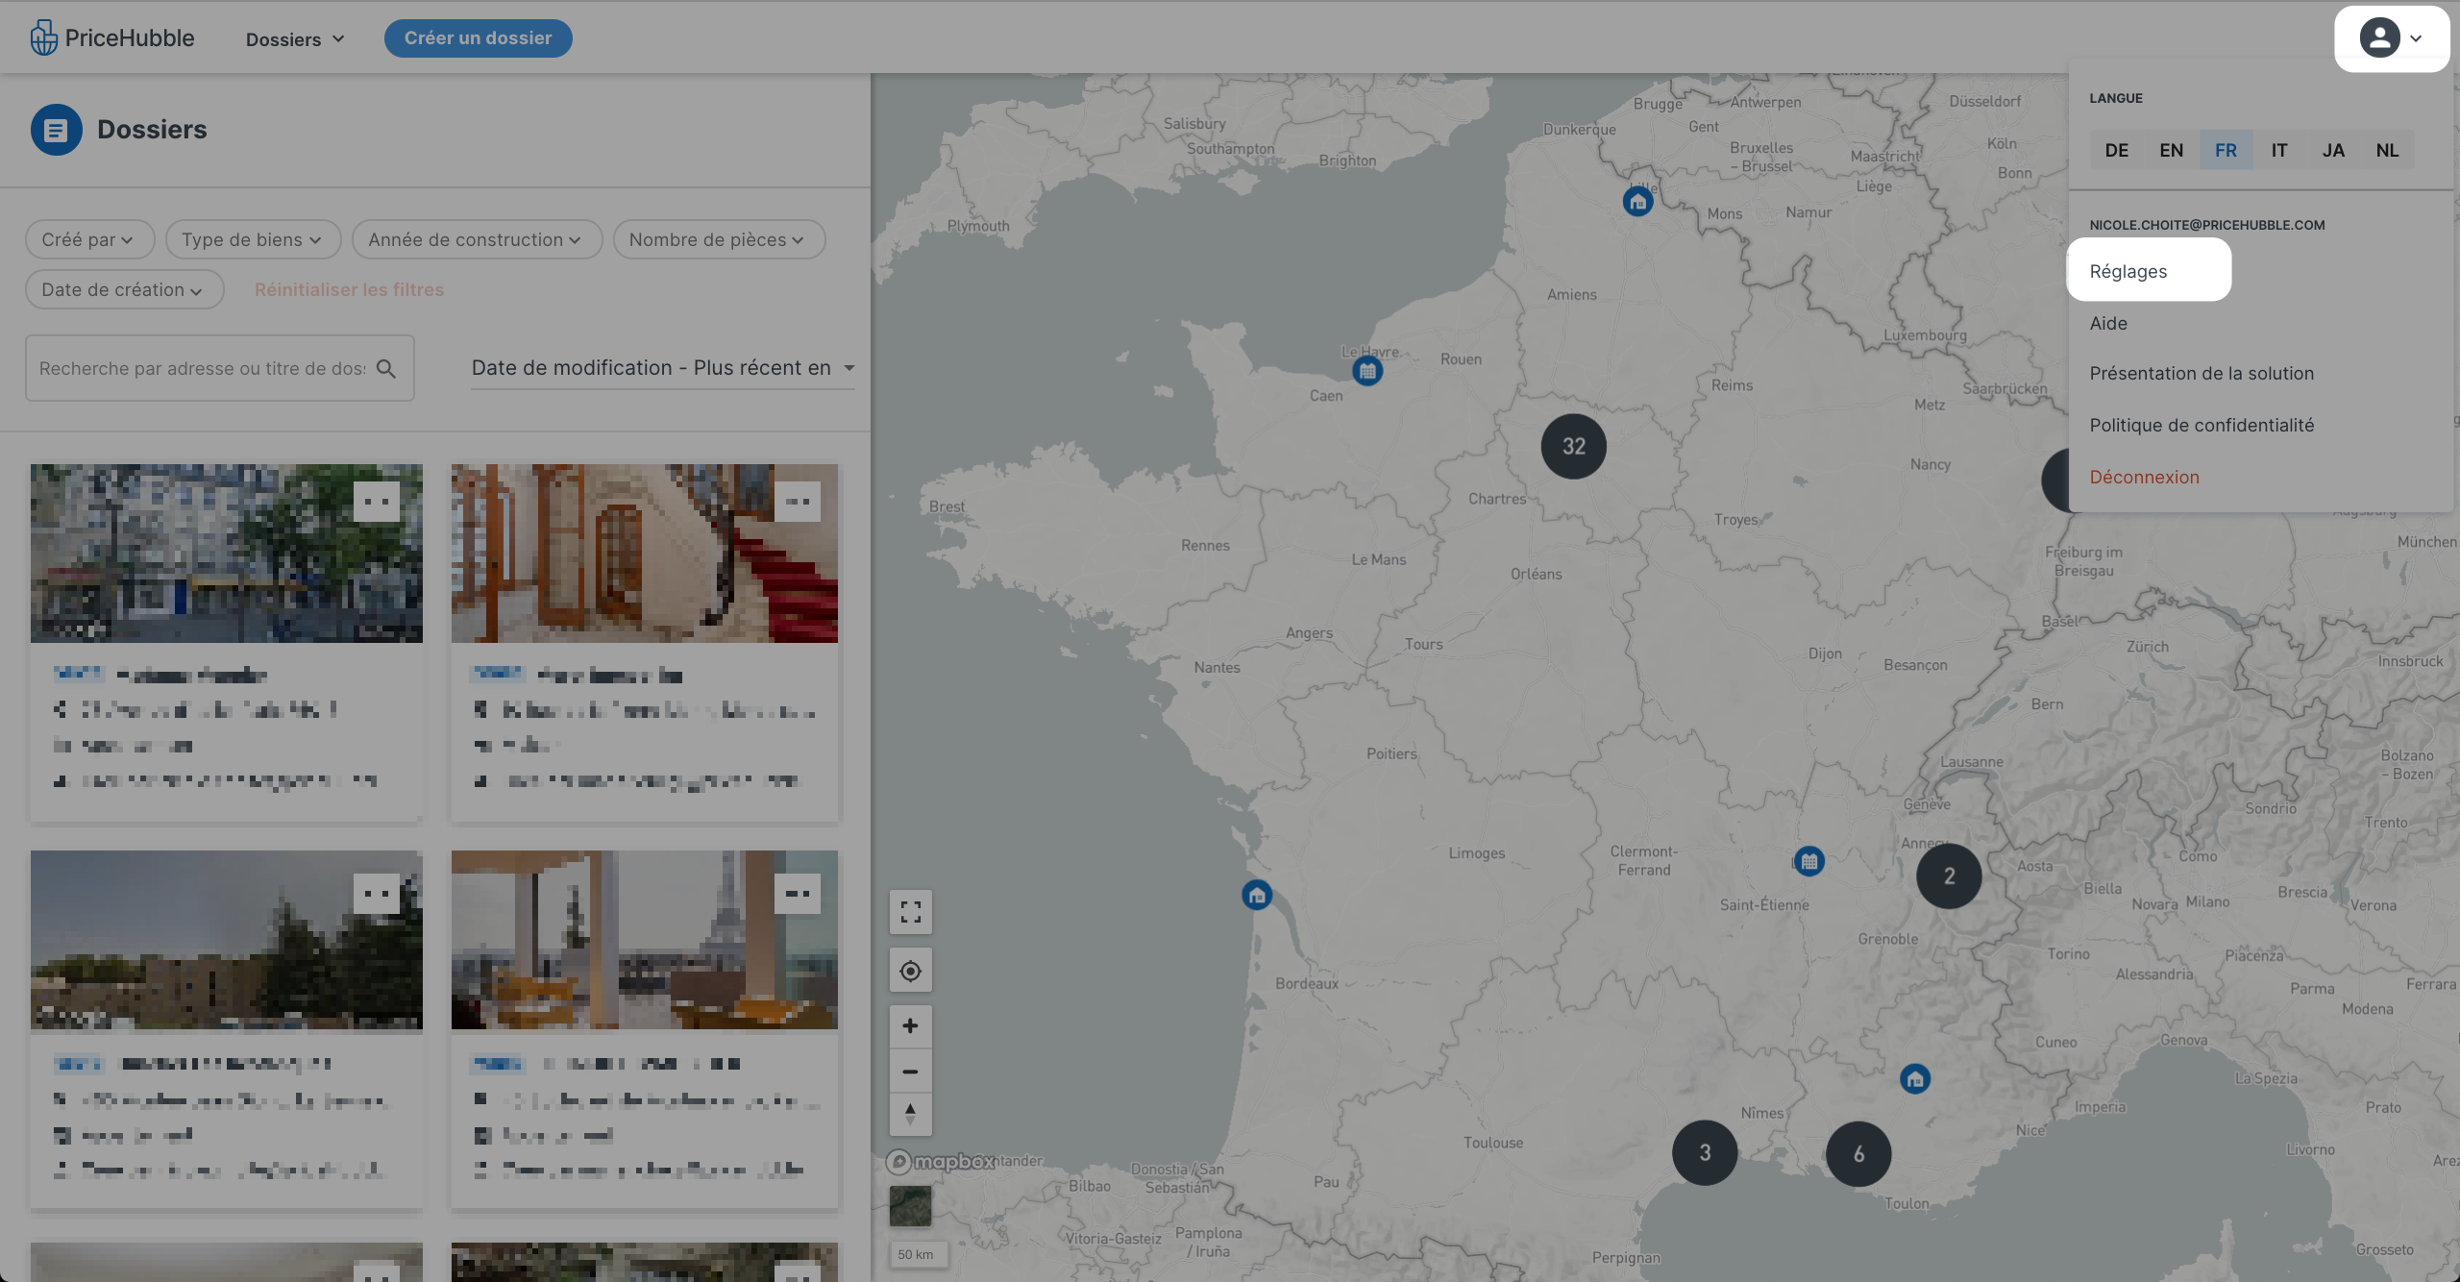
Task: Click Réinitialiser les filtres link
Action: click(x=349, y=289)
